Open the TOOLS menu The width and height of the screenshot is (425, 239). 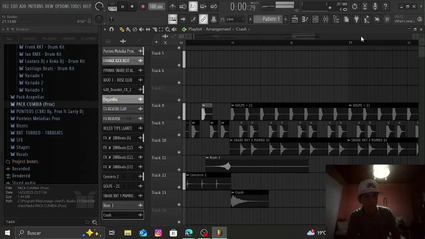point(75,6)
